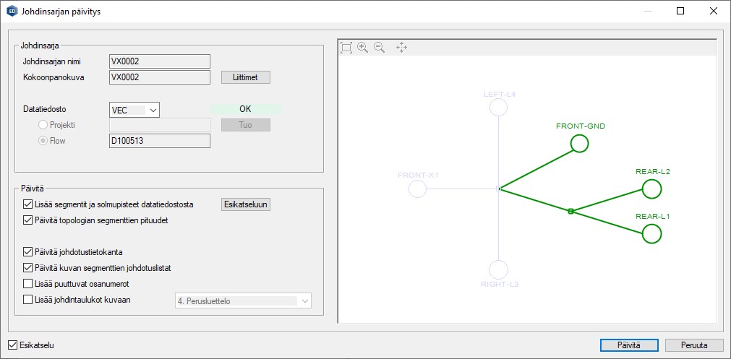The image size is (731, 359).
Task: Enable 'Lisää puuttuvat osanumerot' checkbox
Action: click(x=28, y=284)
